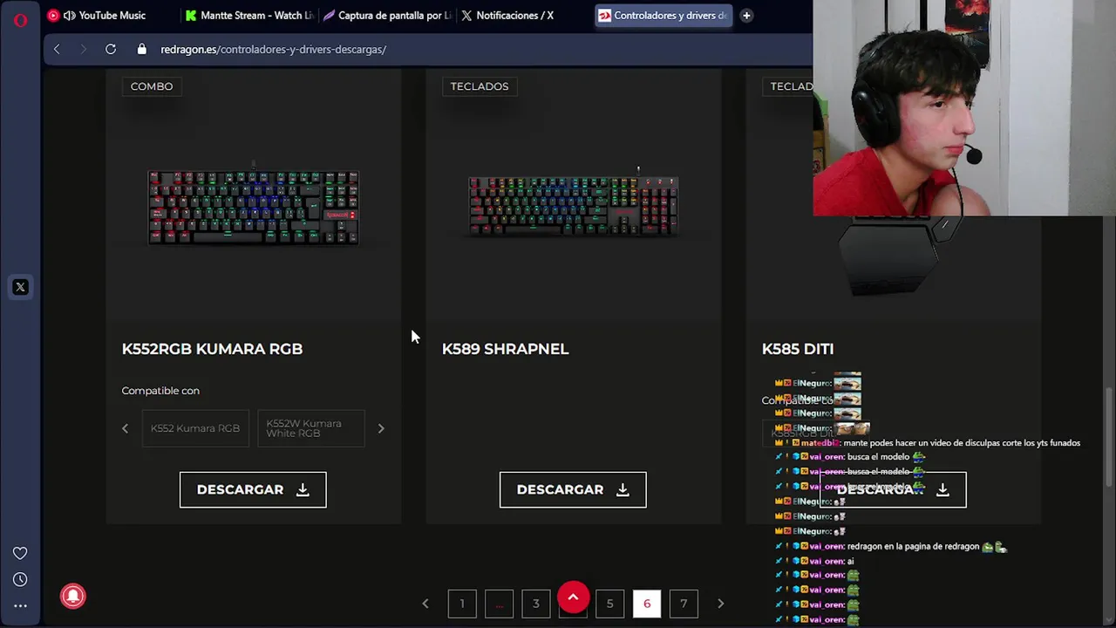Click the COMBO category tag
Image resolution: width=1116 pixels, height=628 pixels.
click(152, 86)
